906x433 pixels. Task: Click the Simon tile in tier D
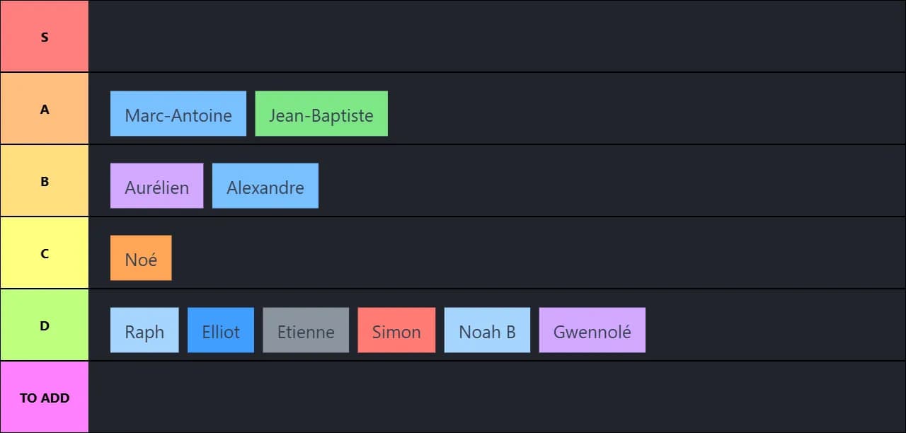pos(396,330)
